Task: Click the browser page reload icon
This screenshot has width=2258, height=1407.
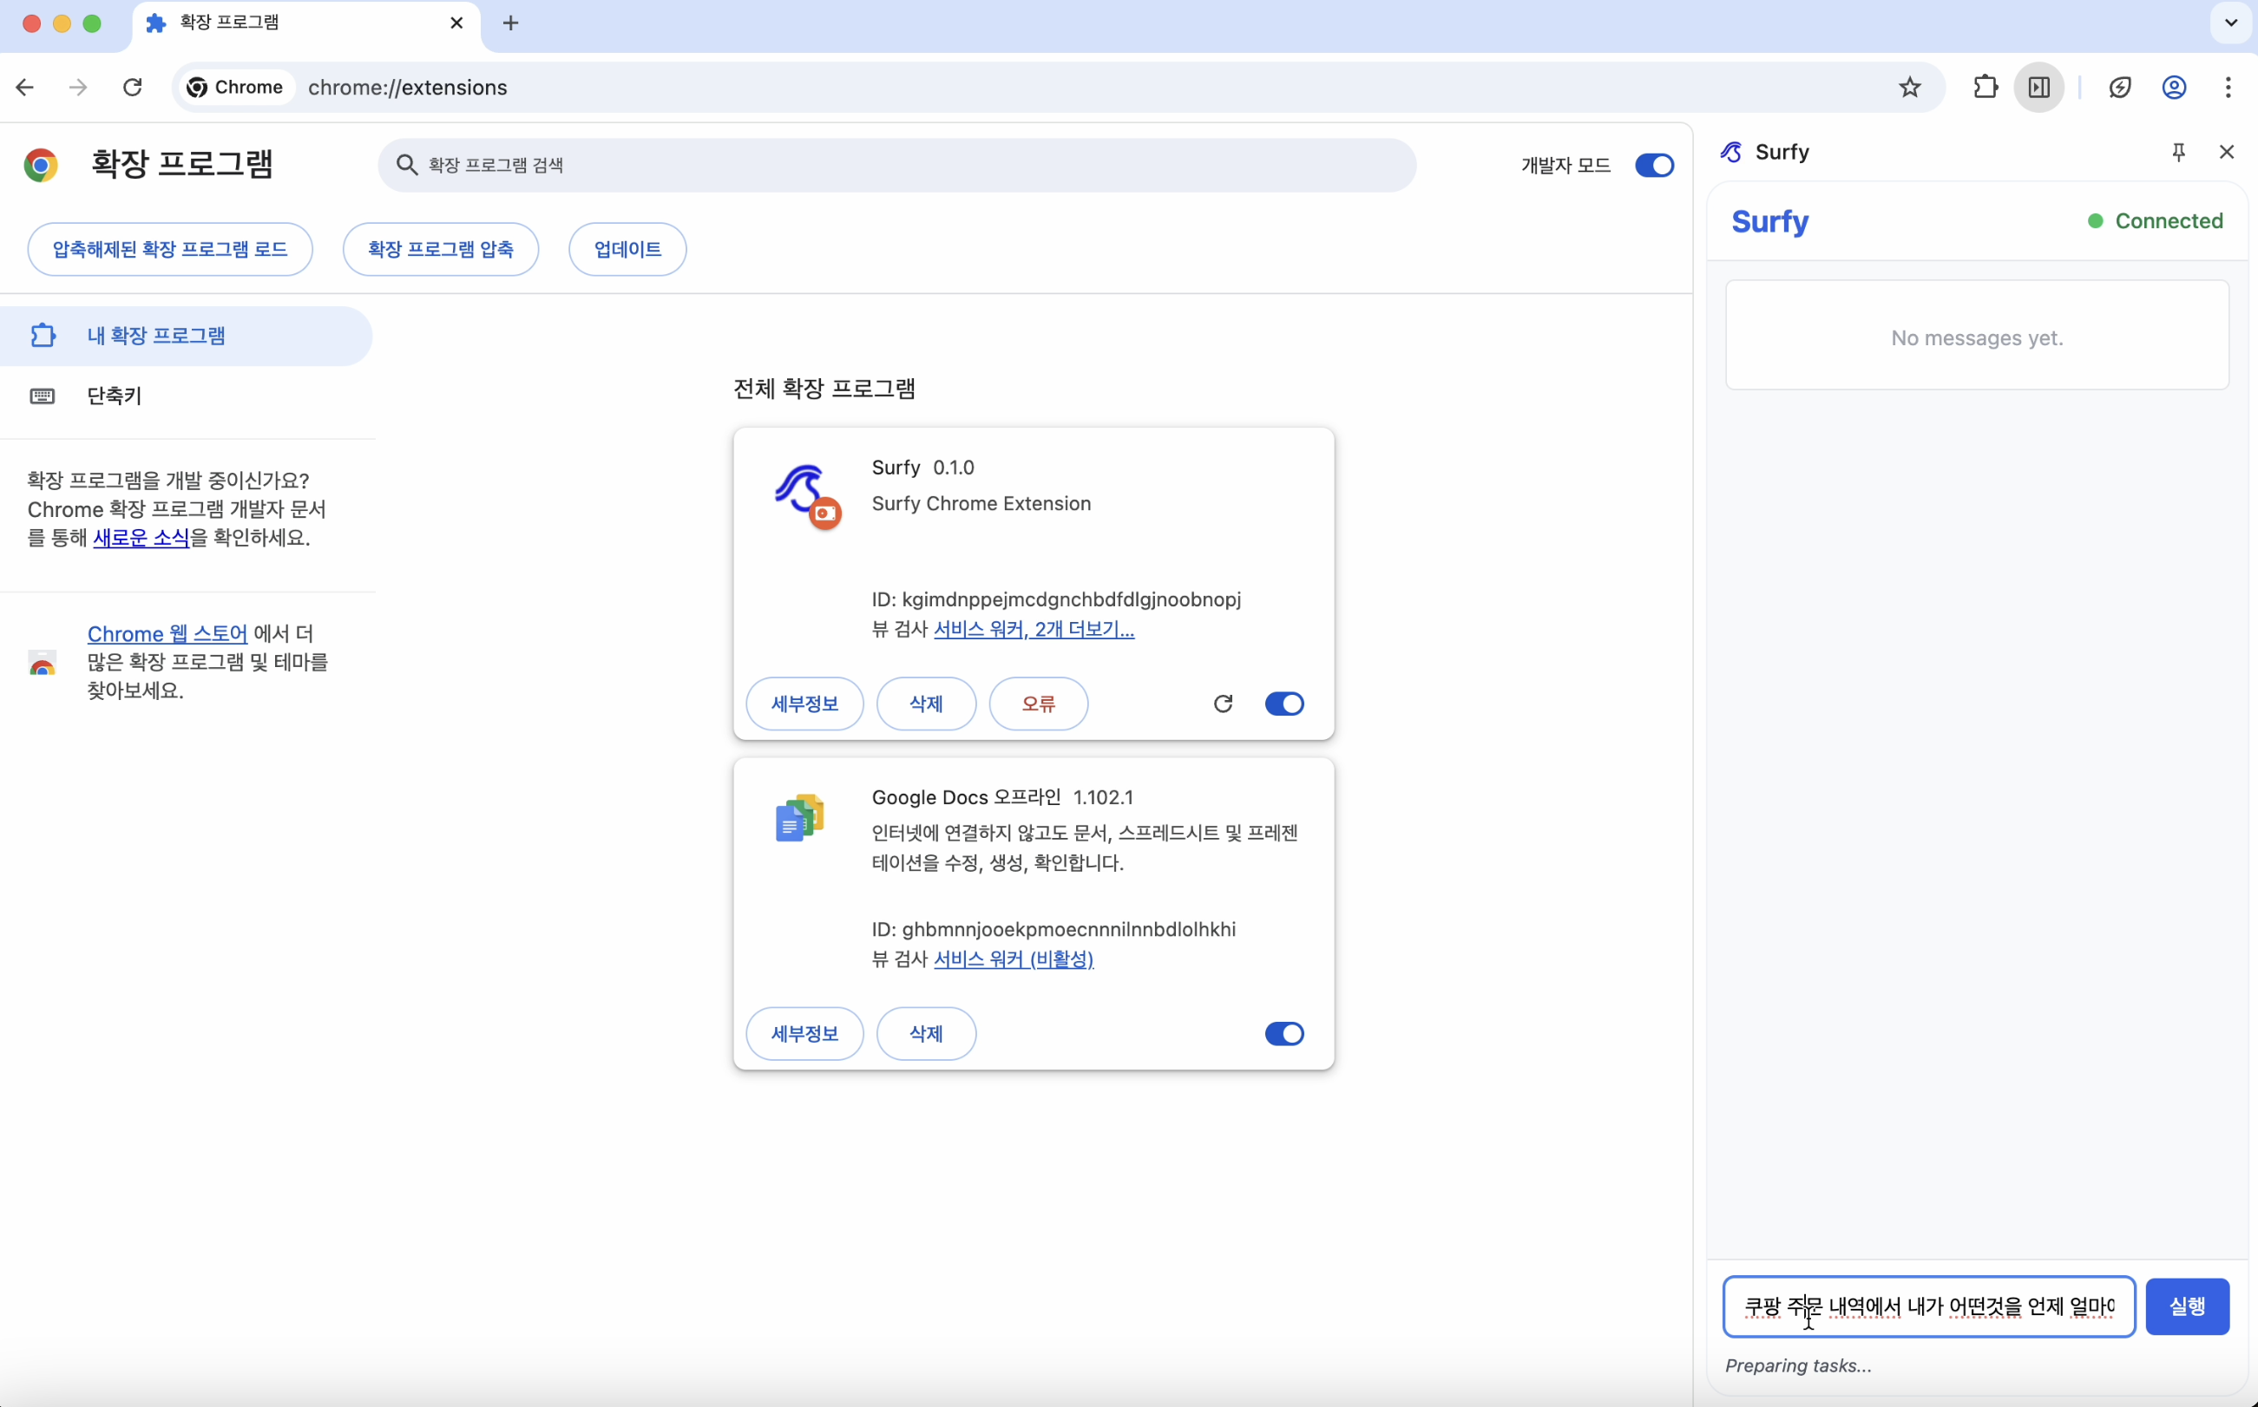Action: (x=132, y=88)
